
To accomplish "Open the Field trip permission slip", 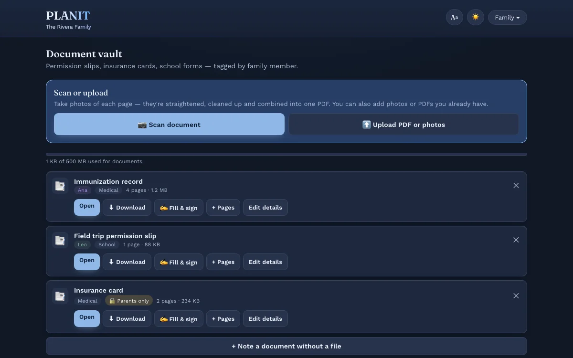I will click(87, 262).
